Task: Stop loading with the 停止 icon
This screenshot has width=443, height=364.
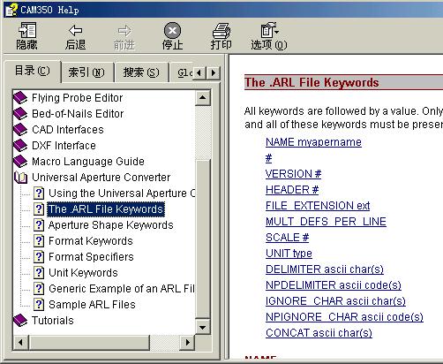Action: pos(172,30)
